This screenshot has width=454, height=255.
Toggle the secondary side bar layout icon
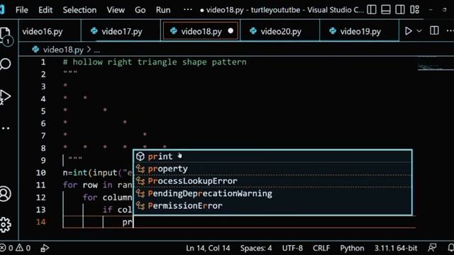[400, 10]
